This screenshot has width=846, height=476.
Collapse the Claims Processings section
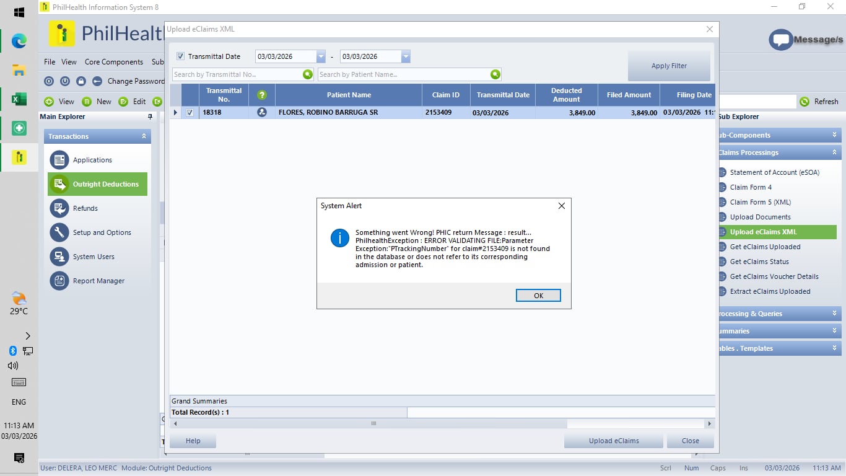pyautogui.click(x=834, y=152)
